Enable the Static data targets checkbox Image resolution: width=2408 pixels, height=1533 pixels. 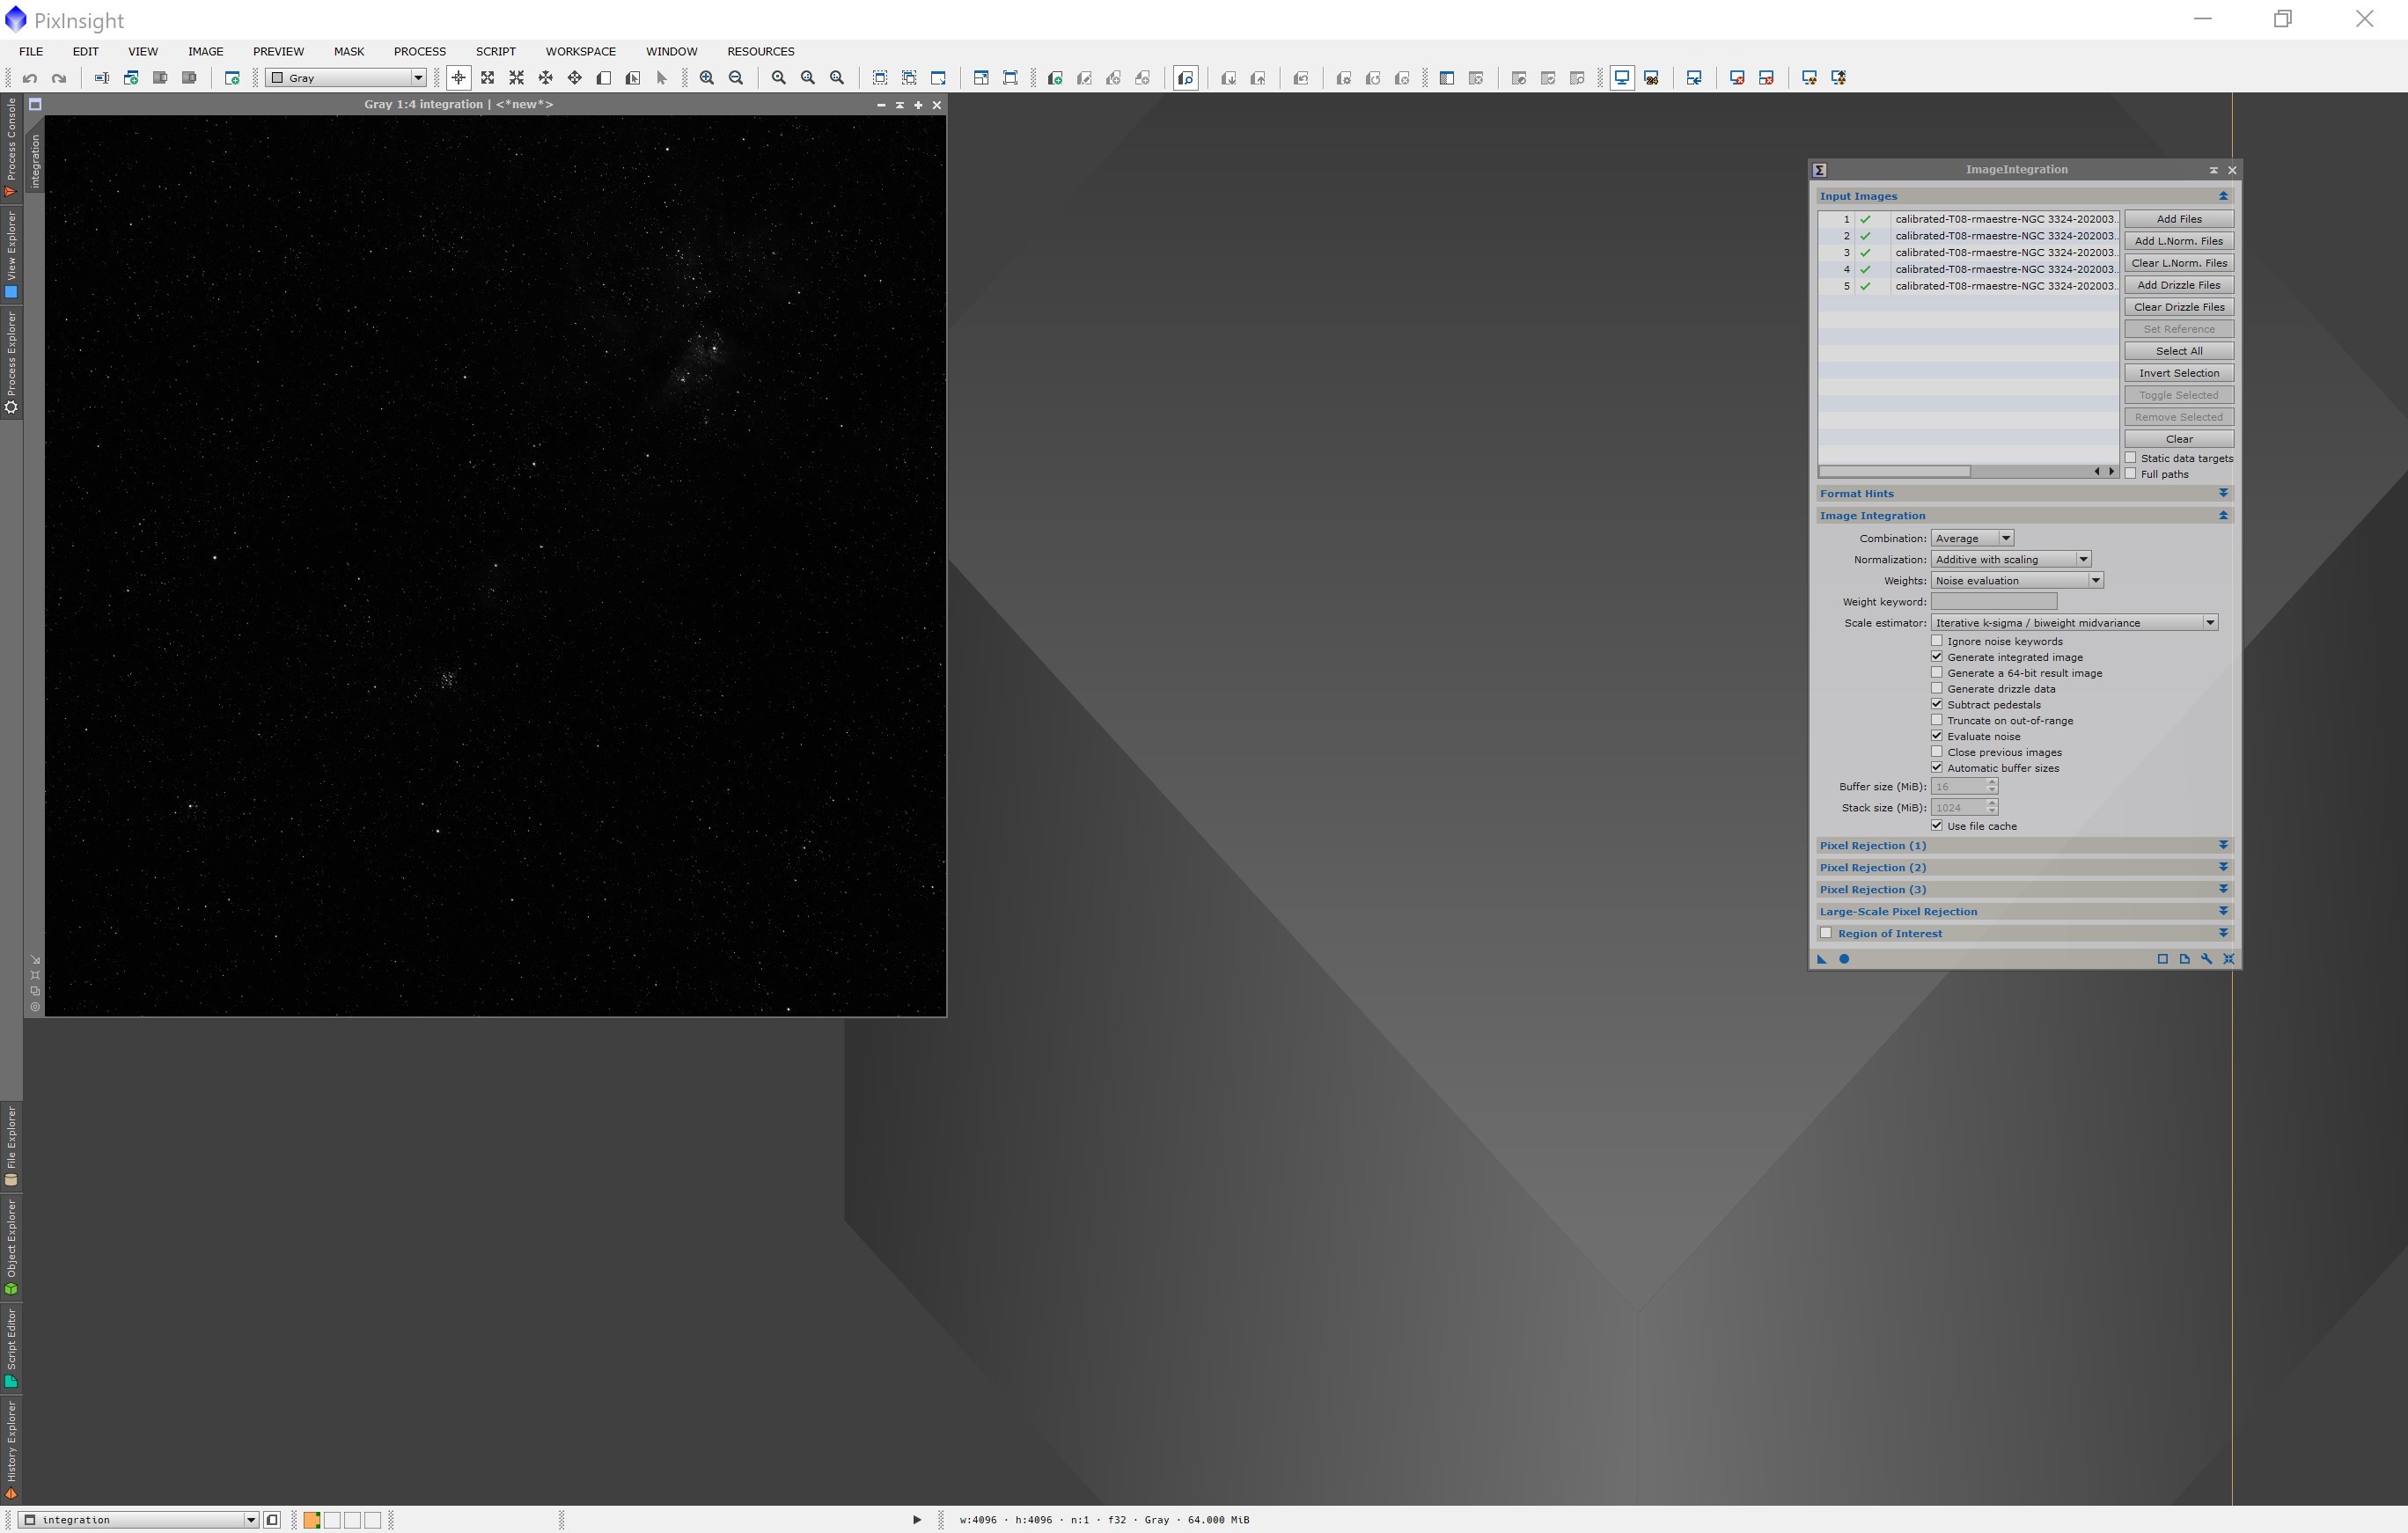click(x=2131, y=458)
